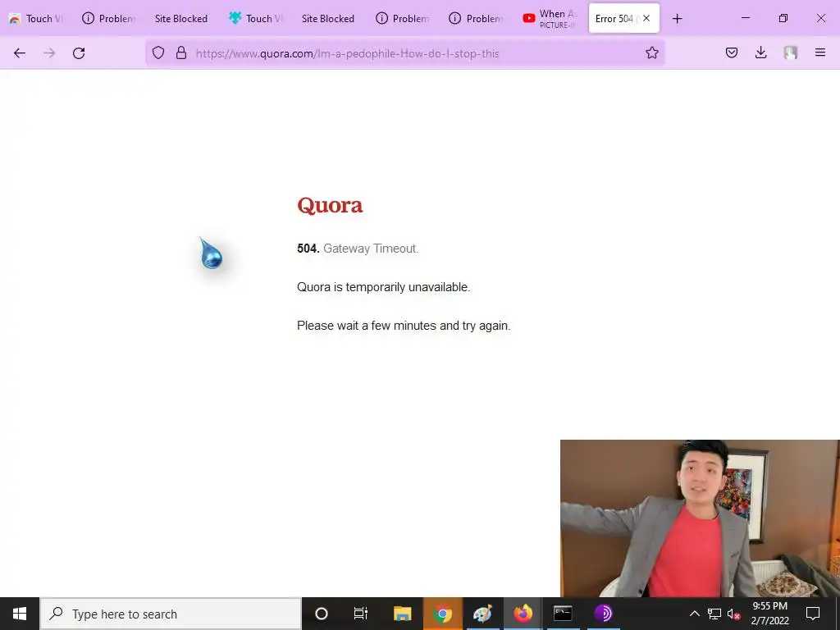
Task: Show hidden system tray icons
Action: [x=694, y=614]
